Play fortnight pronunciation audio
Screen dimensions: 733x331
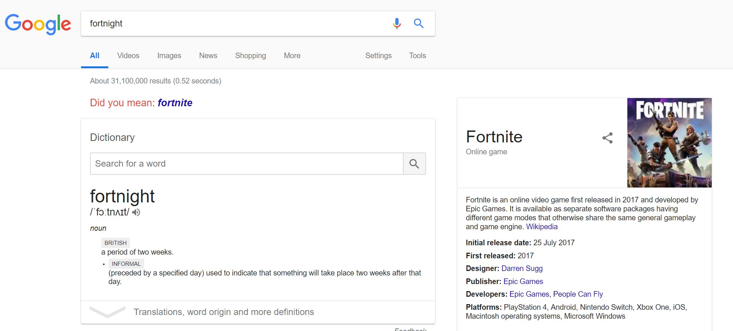pyautogui.click(x=136, y=212)
